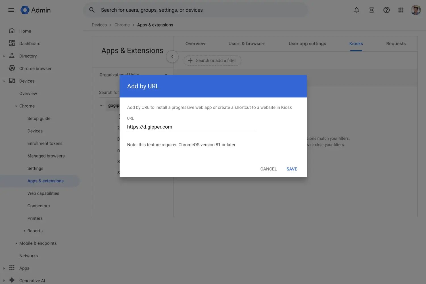This screenshot has width=426, height=284.
Task: Collapse the Chrome subsection arrow
Action: [16, 106]
